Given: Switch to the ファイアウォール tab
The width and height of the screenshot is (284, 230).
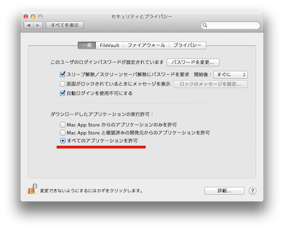Looking at the screenshot, I should [x=146, y=45].
